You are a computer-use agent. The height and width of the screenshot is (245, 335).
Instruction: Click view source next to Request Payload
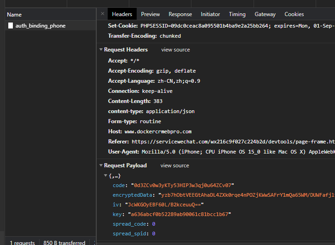click(175, 165)
